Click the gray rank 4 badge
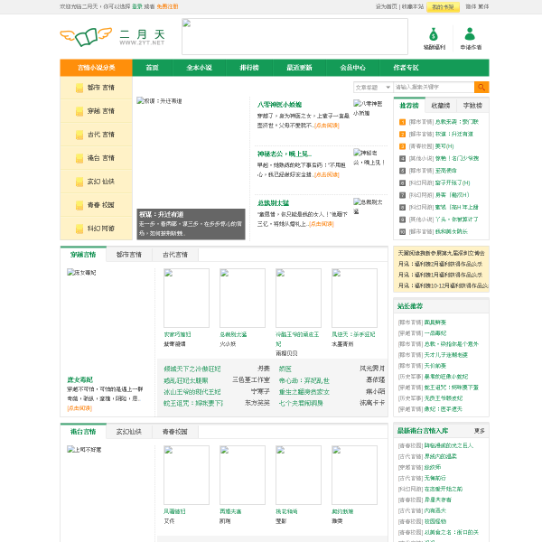542x542 pixels. coord(402,158)
